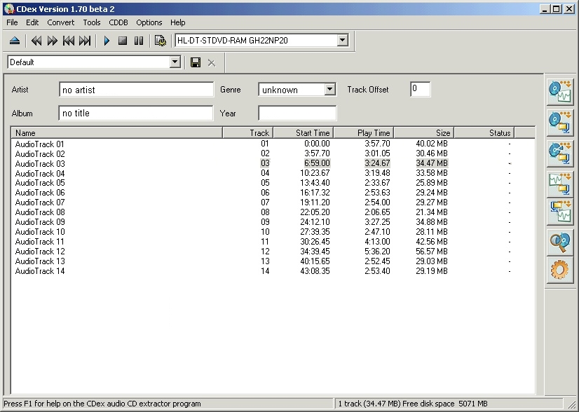Screen dimensions: 579x412
Task: Click the 21.34 MB size cell
Action: (432, 212)
